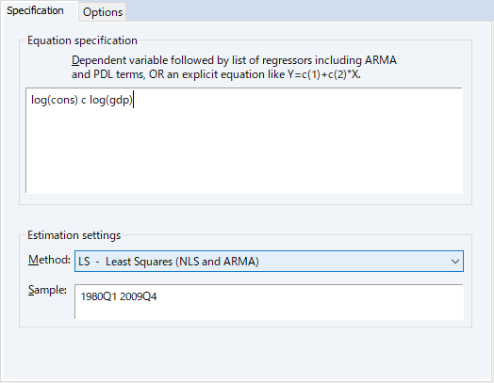Select the Specification tab
The width and height of the screenshot is (494, 383).
[35, 10]
